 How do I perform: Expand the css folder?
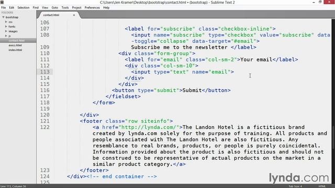6,22
